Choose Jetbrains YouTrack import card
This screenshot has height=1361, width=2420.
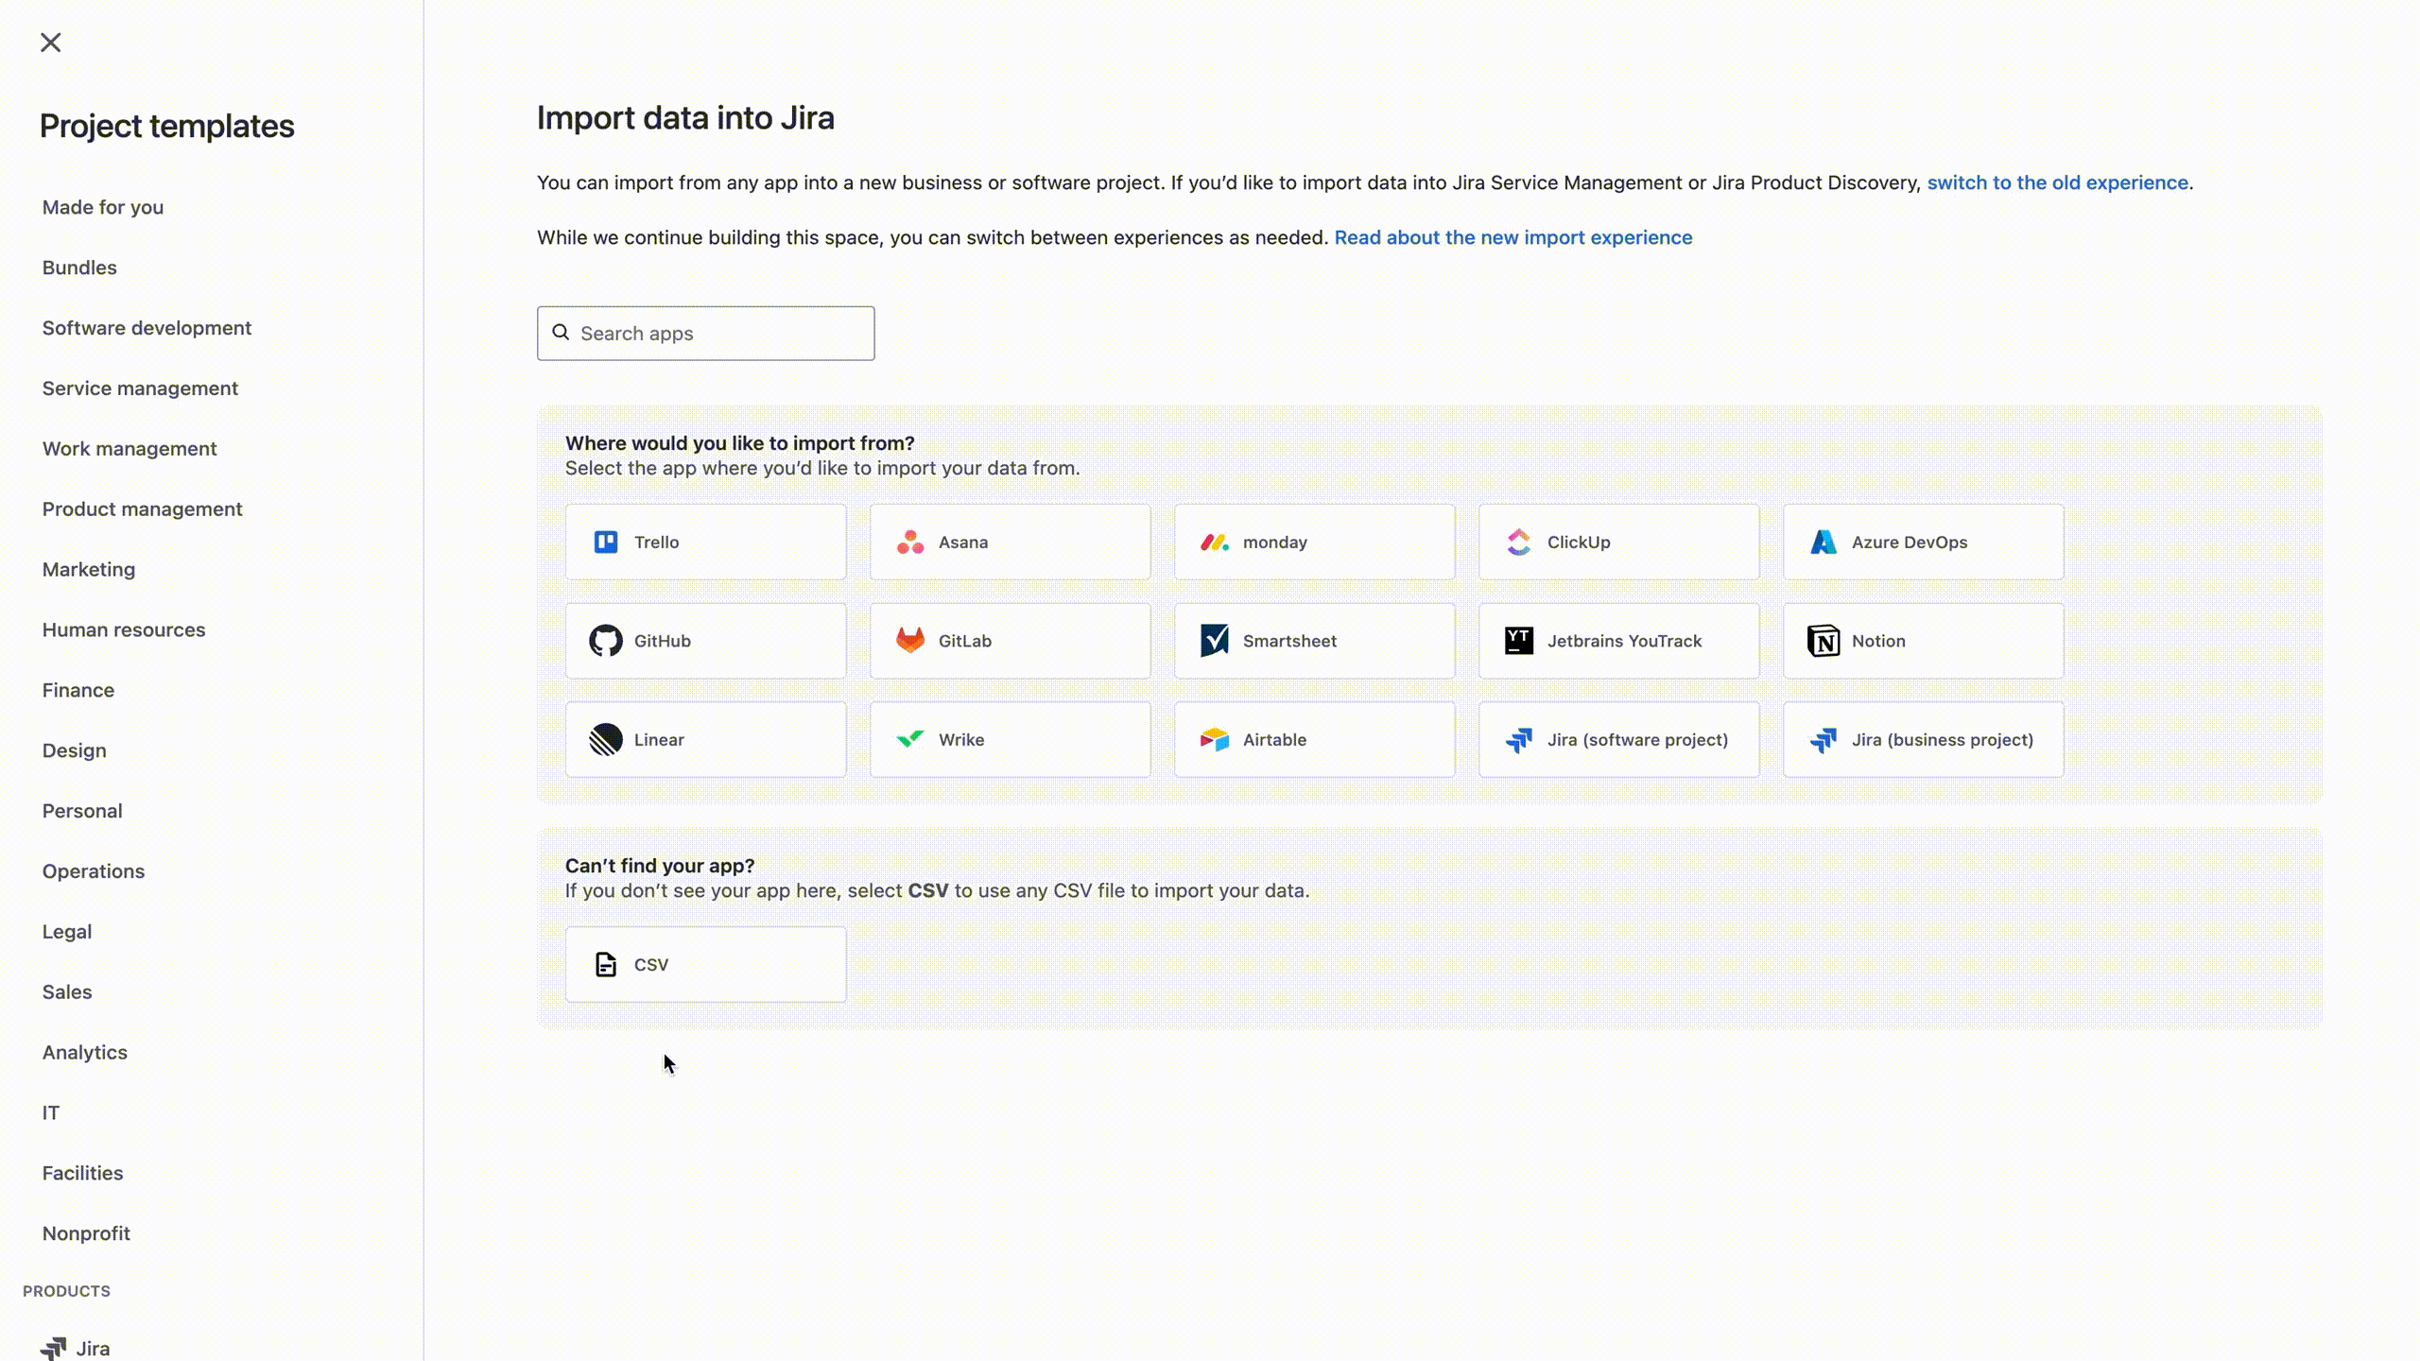[1619, 641]
